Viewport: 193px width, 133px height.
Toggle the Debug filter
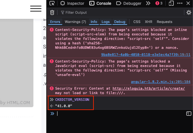tap(120, 22)
